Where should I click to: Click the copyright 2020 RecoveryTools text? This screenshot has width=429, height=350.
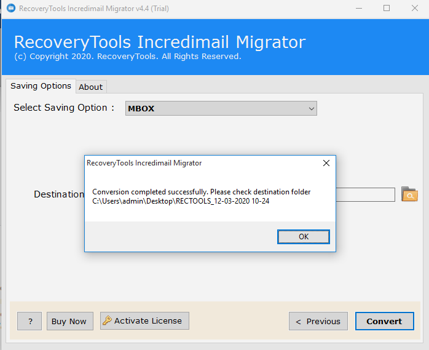[x=127, y=57]
